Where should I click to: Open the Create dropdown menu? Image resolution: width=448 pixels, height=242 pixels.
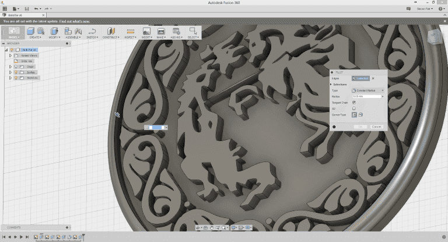click(35, 37)
